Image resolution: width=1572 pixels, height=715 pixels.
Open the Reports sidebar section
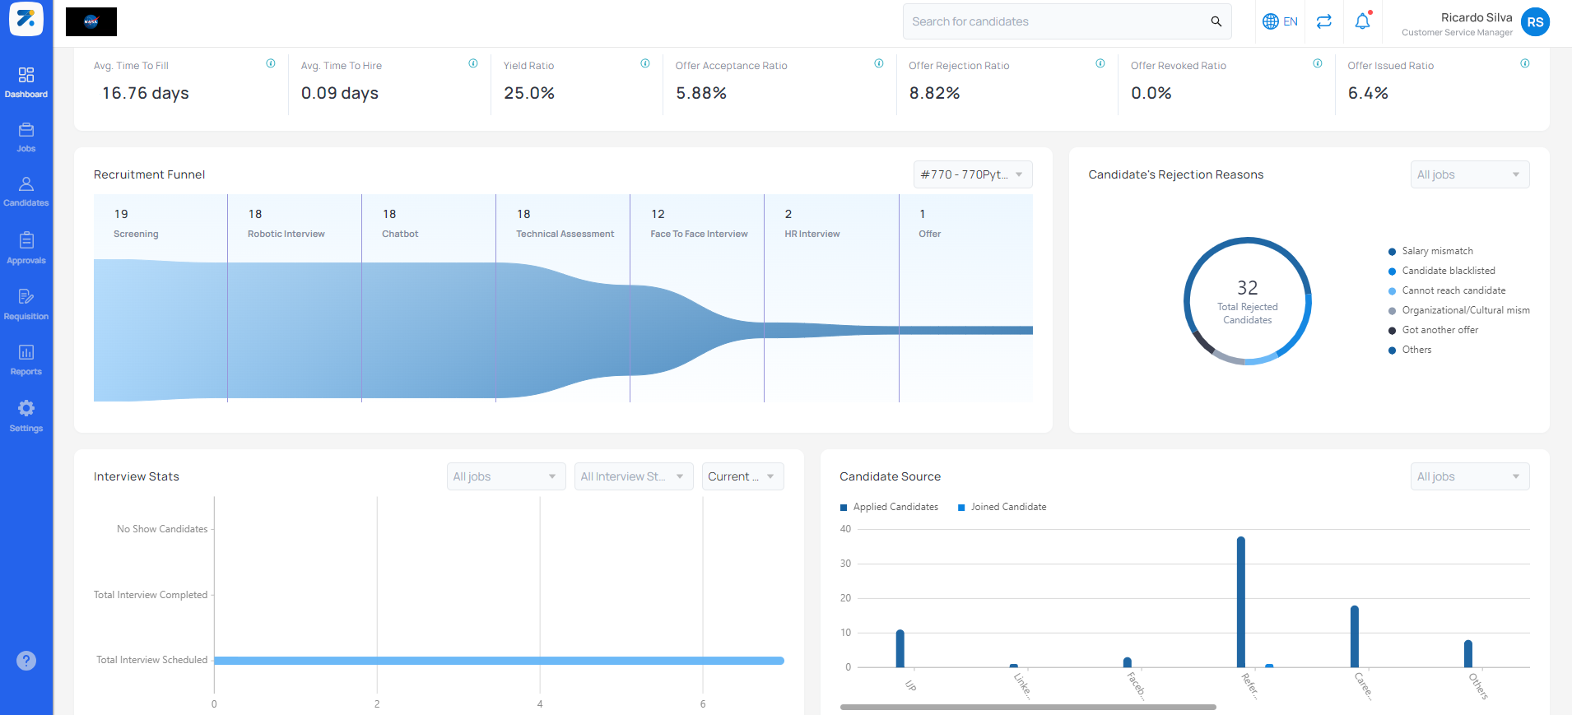tap(26, 360)
